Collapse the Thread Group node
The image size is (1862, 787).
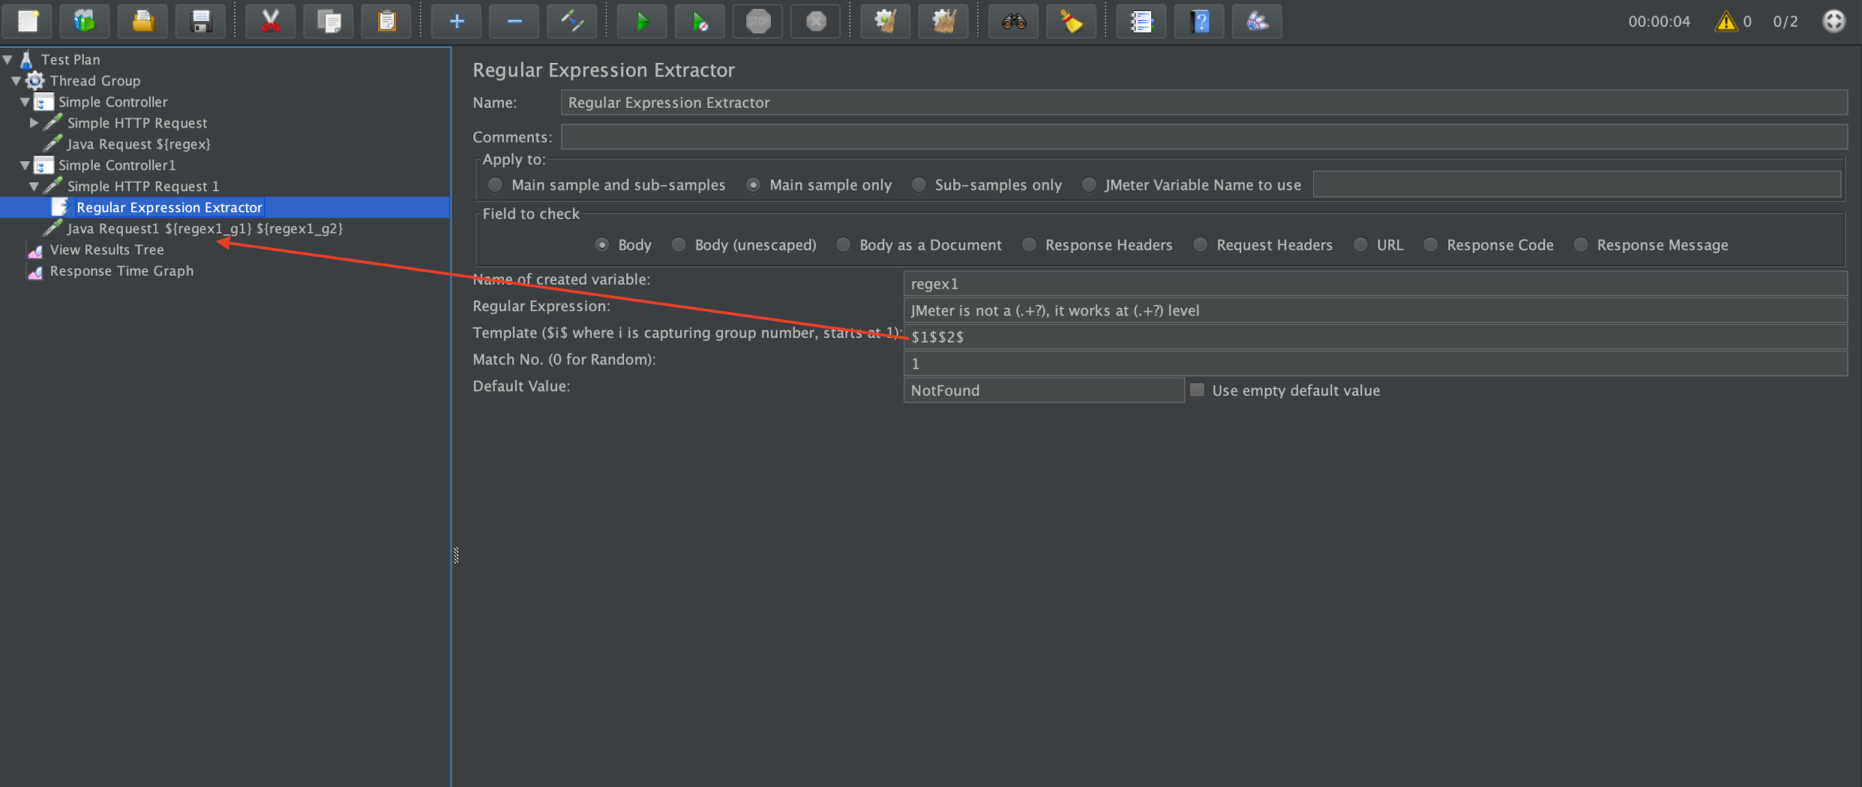point(16,81)
